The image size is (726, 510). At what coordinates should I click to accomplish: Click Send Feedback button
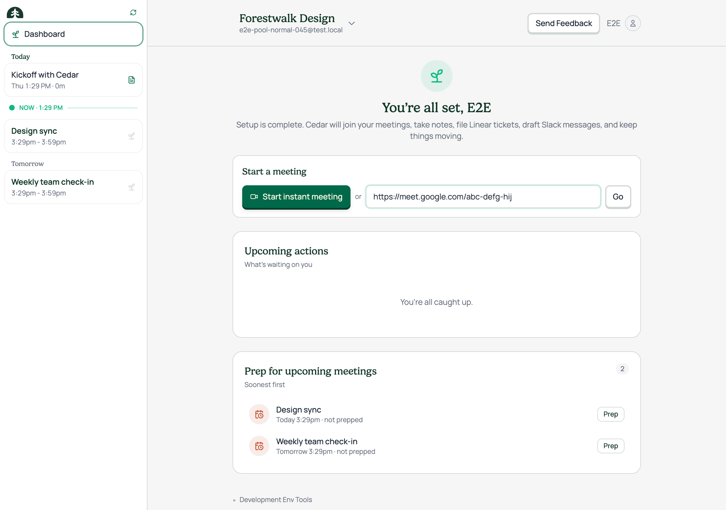564,24
